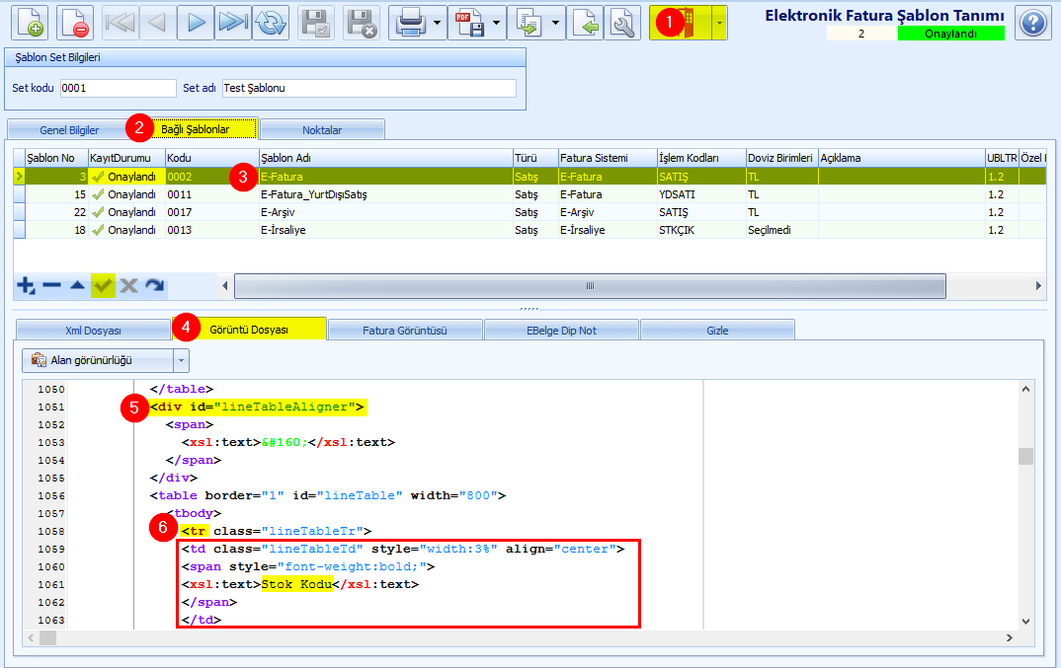This screenshot has width=1061, height=668.
Task: Click the Şablon Adı column header
Action: tap(385, 158)
